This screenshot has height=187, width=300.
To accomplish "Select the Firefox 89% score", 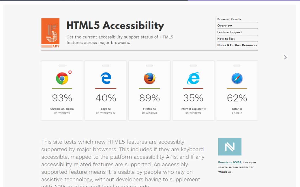I will click(x=149, y=98).
